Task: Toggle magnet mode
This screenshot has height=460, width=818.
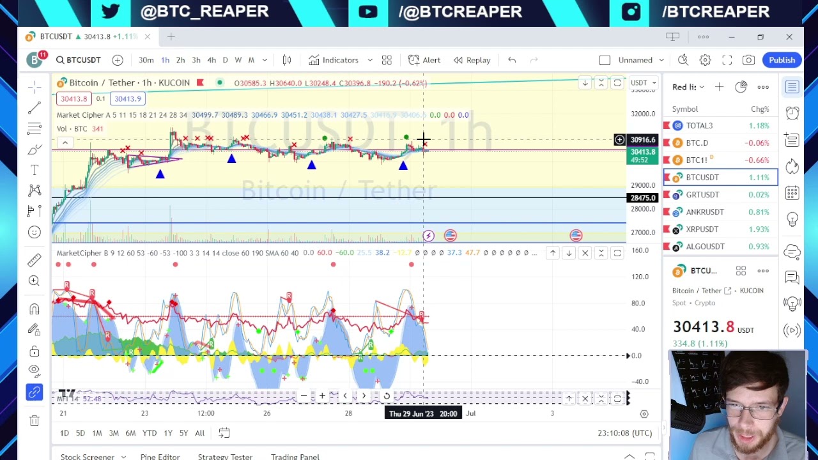Action: tap(35, 309)
